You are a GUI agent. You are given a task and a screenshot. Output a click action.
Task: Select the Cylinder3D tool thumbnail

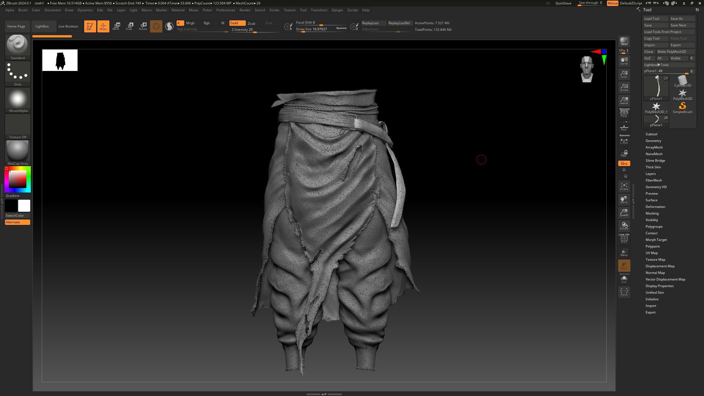click(683, 81)
